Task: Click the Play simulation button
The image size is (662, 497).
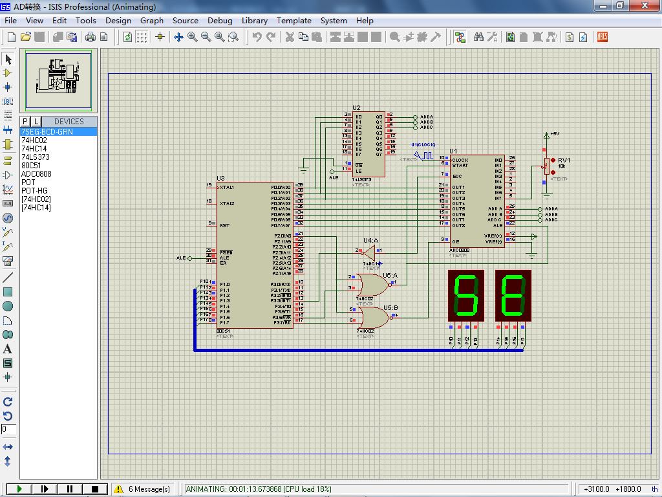Action: click(x=19, y=489)
